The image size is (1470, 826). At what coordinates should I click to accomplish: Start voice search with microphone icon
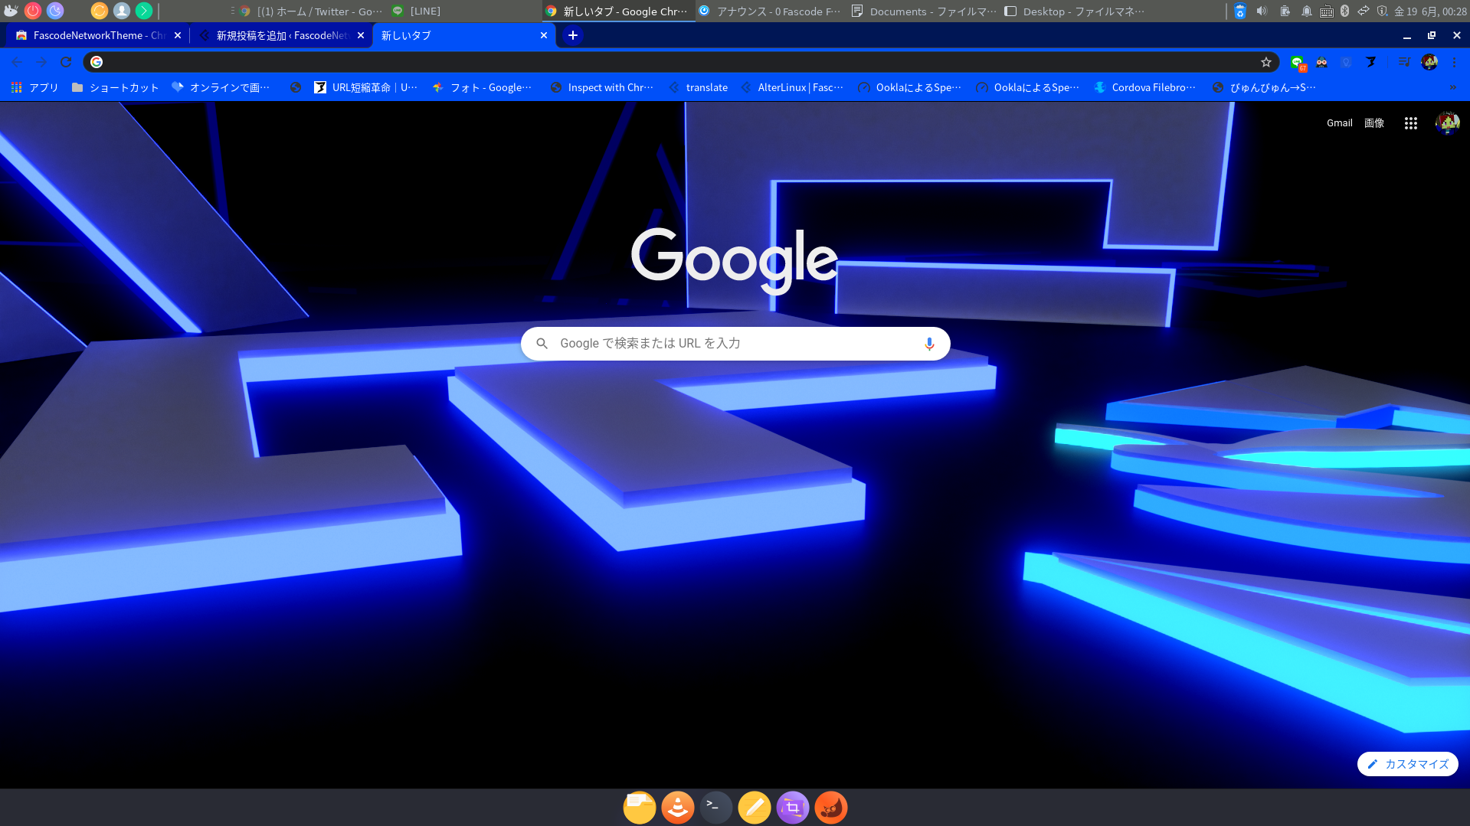point(929,344)
